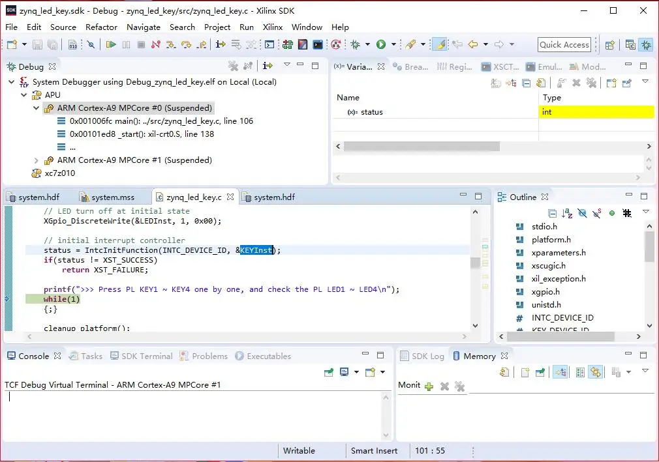Open the Run button dropdown arrow
This screenshot has height=462, width=659.
point(393,45)
